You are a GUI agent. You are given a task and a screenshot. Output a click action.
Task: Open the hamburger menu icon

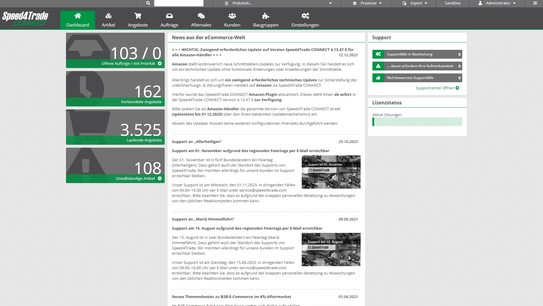535,3
